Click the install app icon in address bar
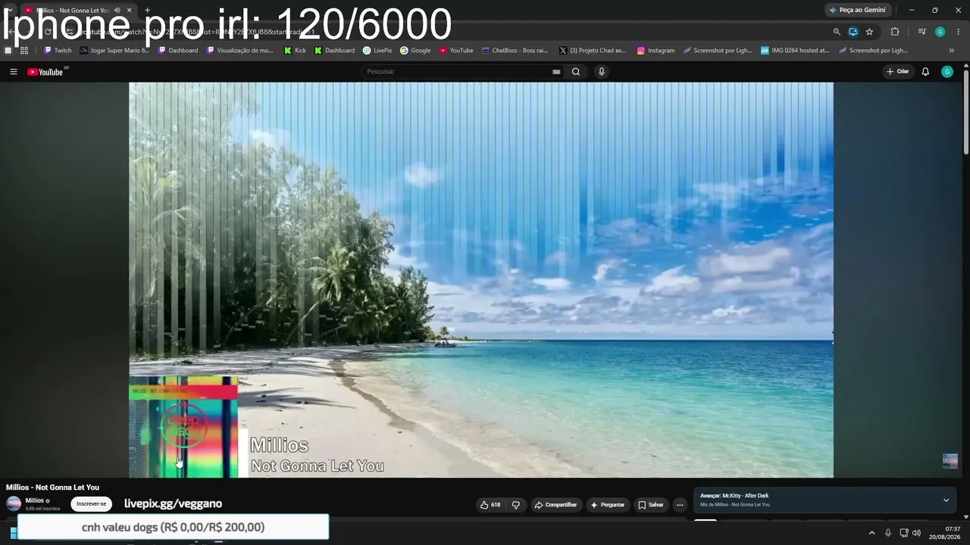The width and height of the screenshot is (970, 545). point(853,32)
